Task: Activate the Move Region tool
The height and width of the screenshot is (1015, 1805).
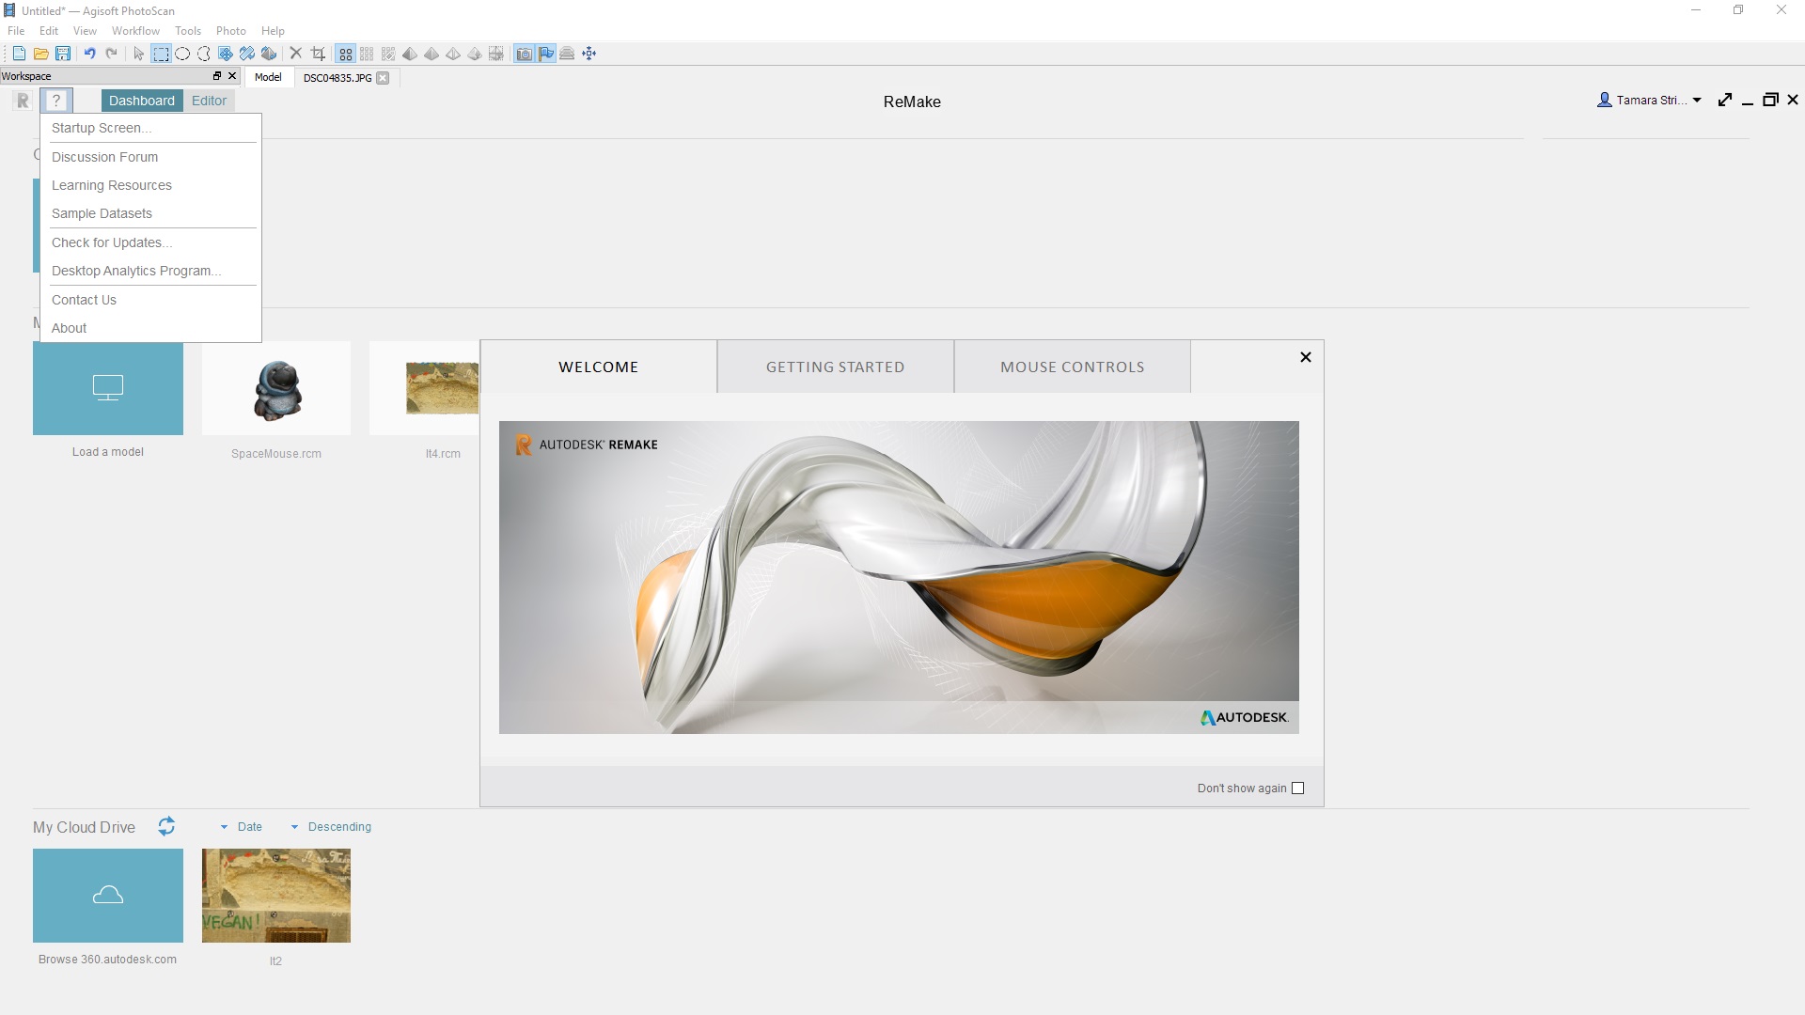Action: (x=226, y=54)
